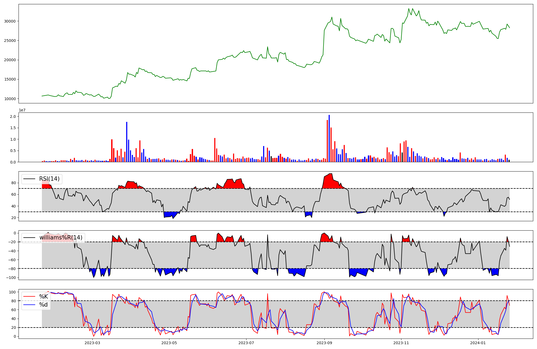Click the 2023-03 x-axis date label
Viewport: 537px width, 349px height.
92,343
